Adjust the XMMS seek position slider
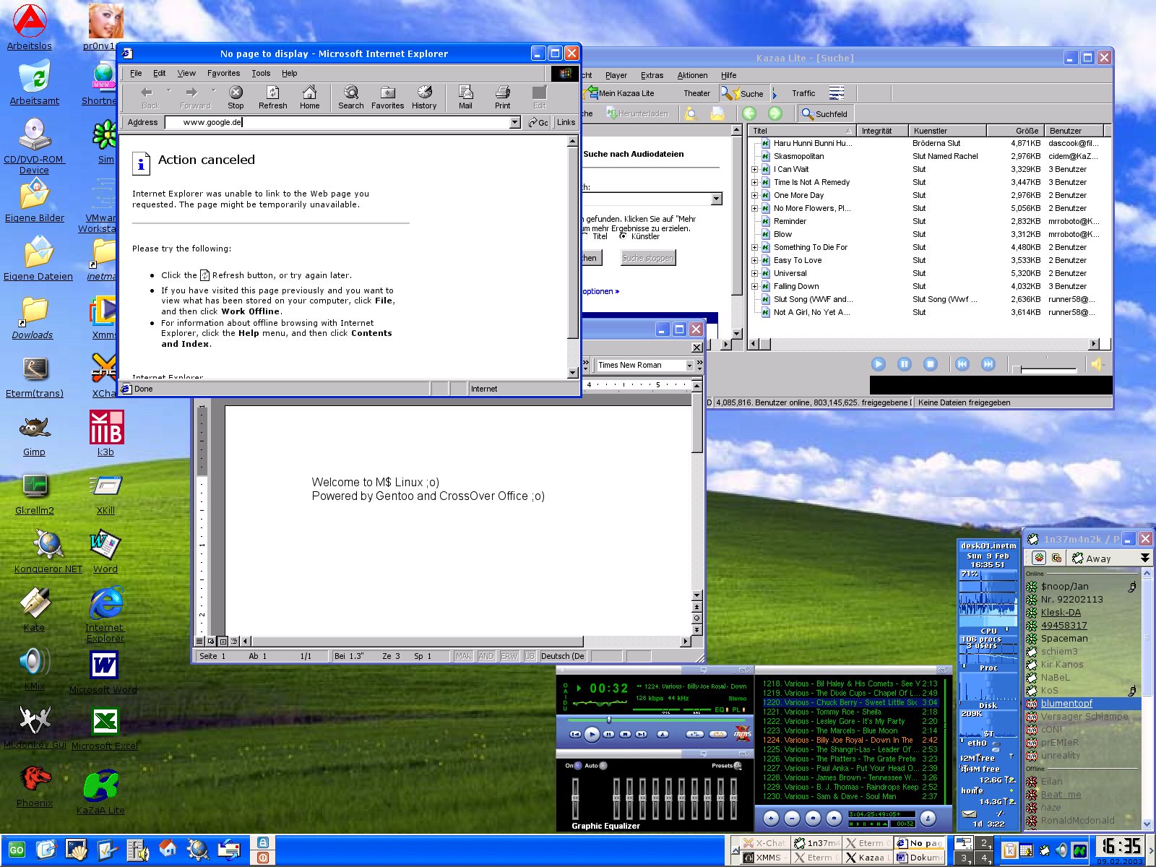 609,720
